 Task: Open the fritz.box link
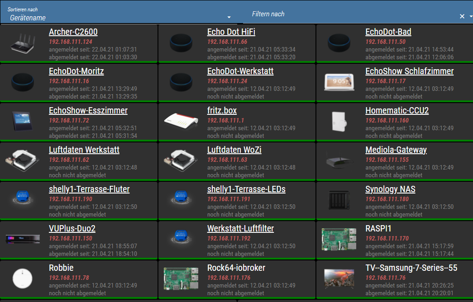pyautogui.click(x=222, y=111)
